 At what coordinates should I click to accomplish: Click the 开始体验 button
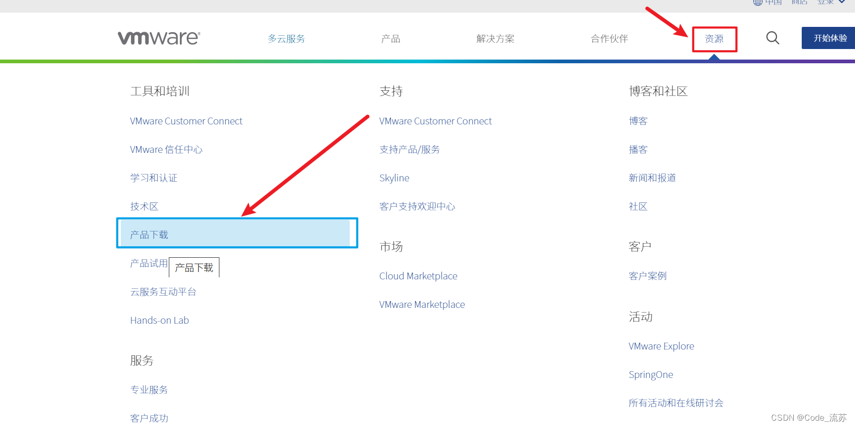pyautogui.click(x=829, y=38)
